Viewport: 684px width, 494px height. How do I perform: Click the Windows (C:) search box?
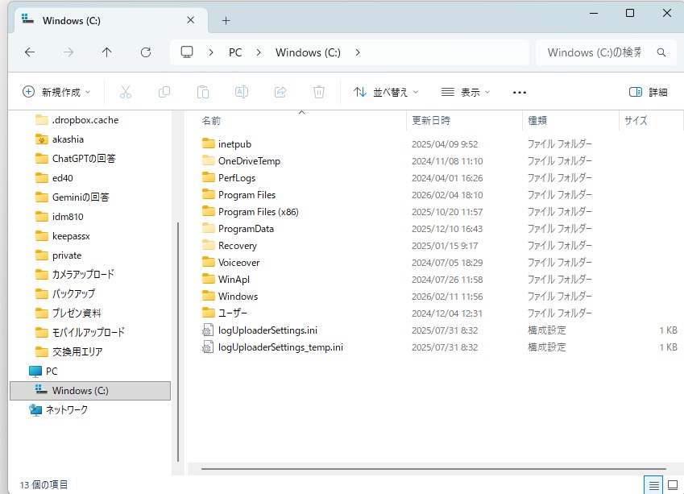(596, 52)
